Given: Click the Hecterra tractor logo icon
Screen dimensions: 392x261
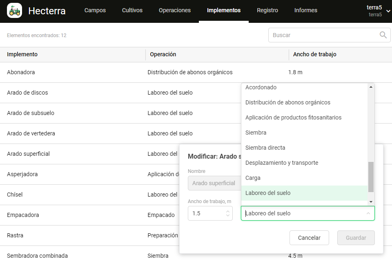Looking at the screenshot, I should (x=15, y=11).
